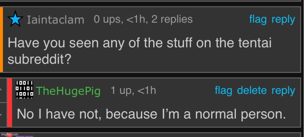
Task: Click the '0 ups, <1h, 2 replies' info
Action: tap(143, 19)
